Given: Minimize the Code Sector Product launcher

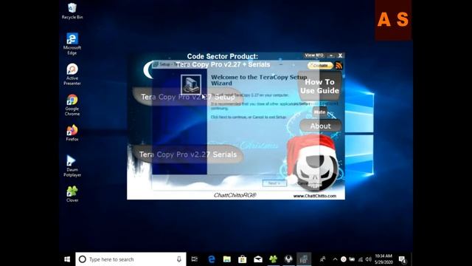Looking at the screenshot, I should pyautogui.click(x=331, y=55).
